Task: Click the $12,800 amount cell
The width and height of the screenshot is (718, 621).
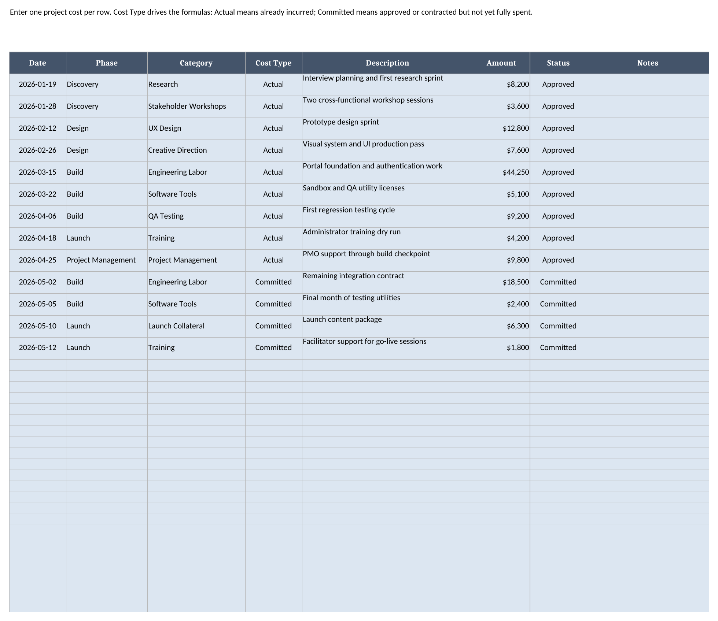Action: (501, 129)
